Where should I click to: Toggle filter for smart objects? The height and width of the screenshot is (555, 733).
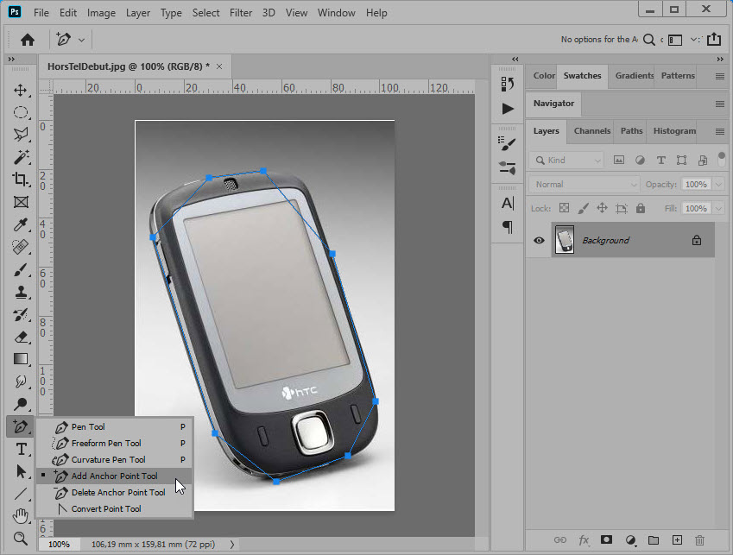pyautogui.click(x=702, y=161)
